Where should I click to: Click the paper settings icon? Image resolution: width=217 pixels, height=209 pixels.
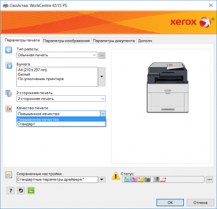(x=9, y=66)
